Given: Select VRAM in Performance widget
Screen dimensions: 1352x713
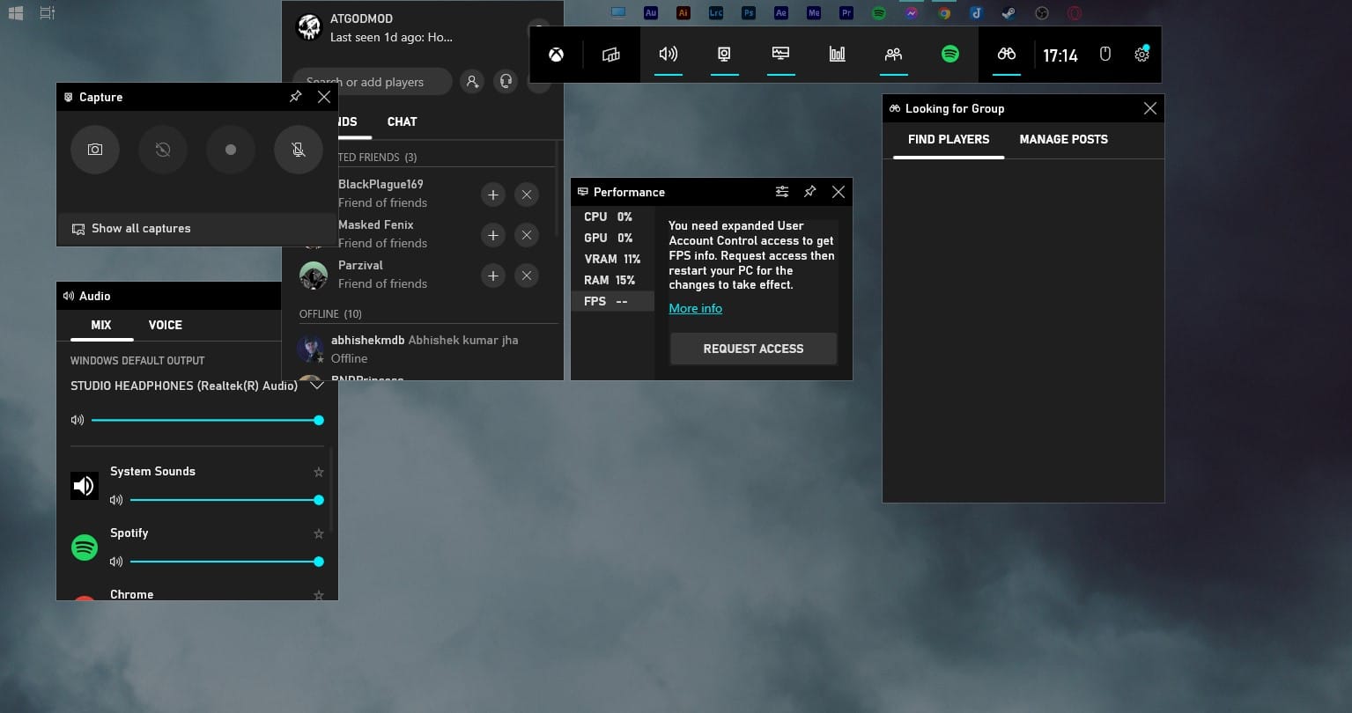Looking at the screenshot, I should (x=613, y=259).
